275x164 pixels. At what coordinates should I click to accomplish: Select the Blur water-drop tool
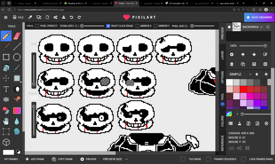(x=17, y=121)
